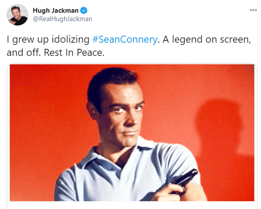
Task: Click the blue verified checkmark badge
Action: pos(84,11)
